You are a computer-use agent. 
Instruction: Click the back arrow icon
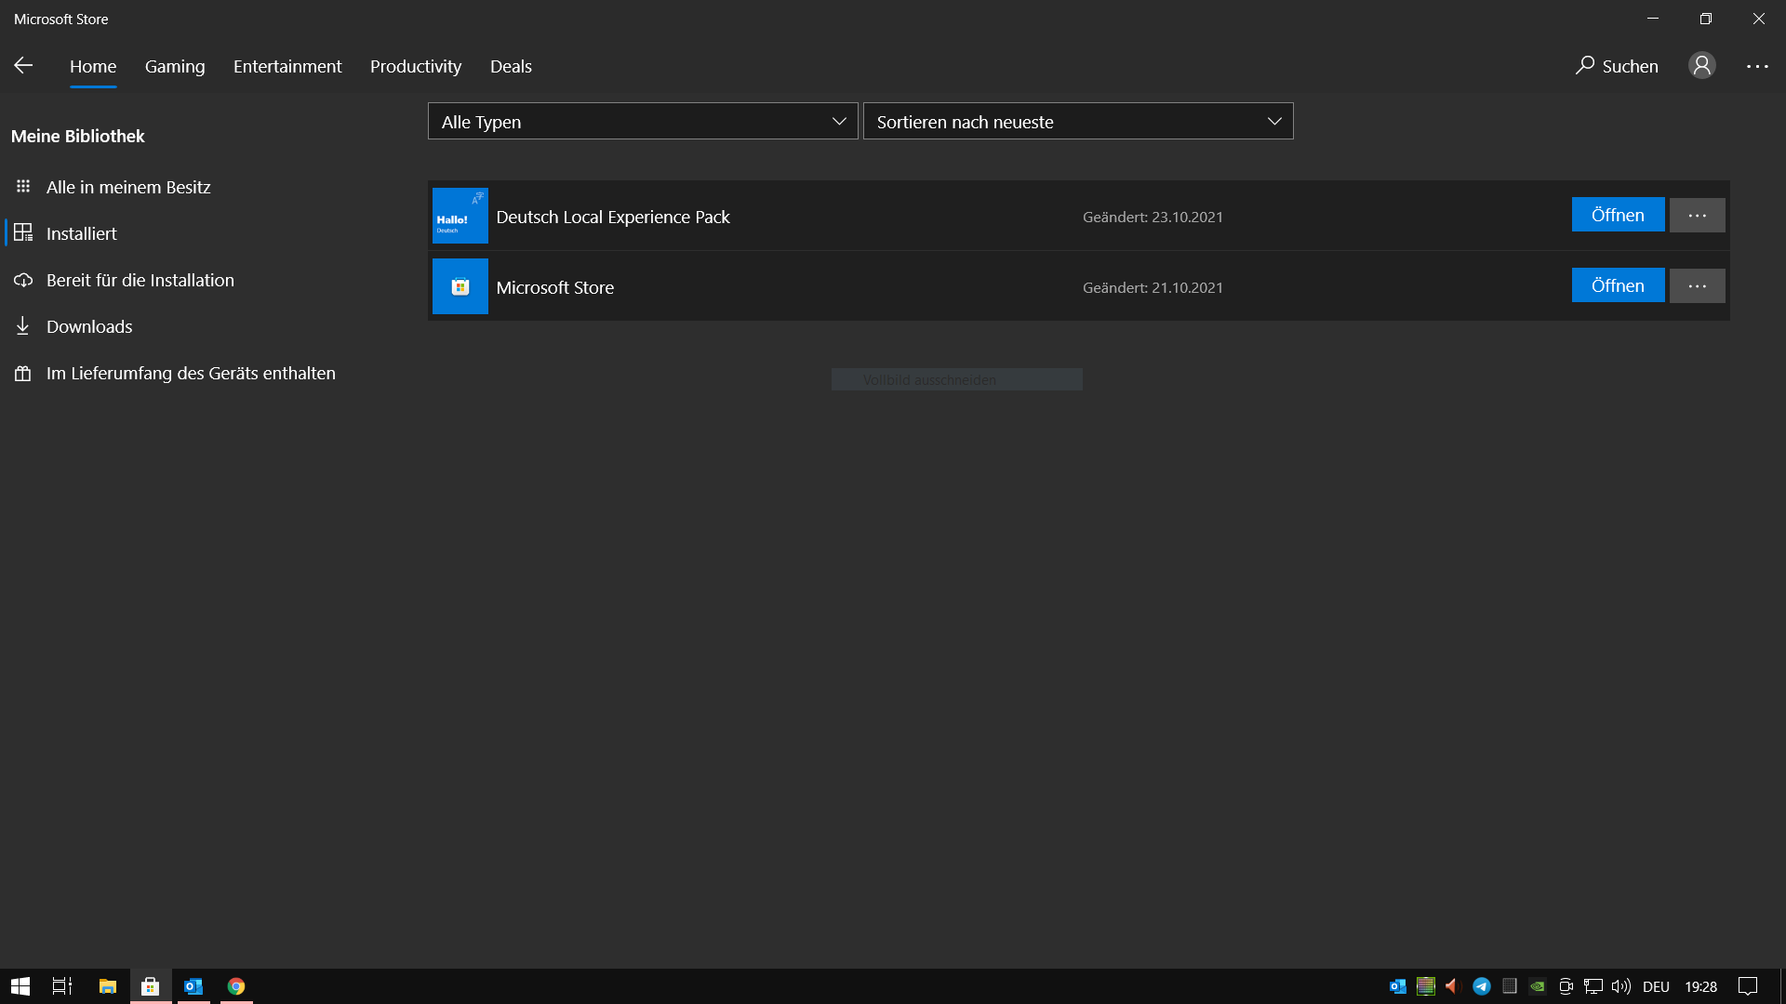[23, 65]
